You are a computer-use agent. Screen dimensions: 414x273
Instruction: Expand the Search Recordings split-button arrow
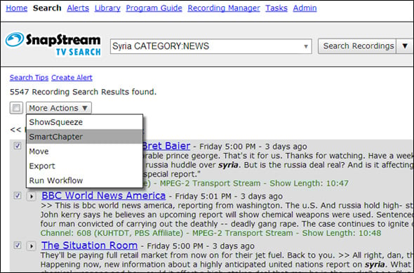point(405,46)
